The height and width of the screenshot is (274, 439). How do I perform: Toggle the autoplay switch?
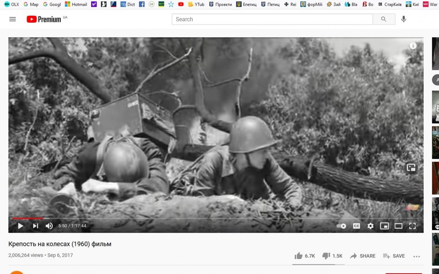341,226
